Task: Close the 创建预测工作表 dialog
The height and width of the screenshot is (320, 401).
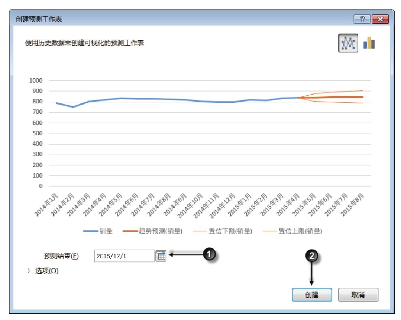Action: click(x=379, y=19)
